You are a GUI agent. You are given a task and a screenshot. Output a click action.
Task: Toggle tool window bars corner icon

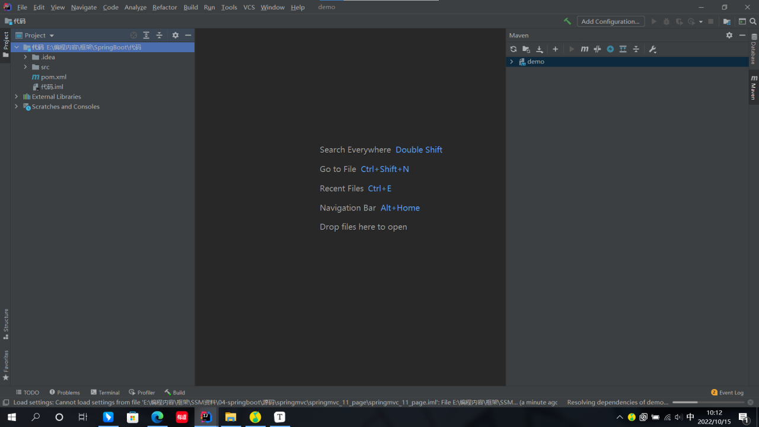(x=6, y=402)
